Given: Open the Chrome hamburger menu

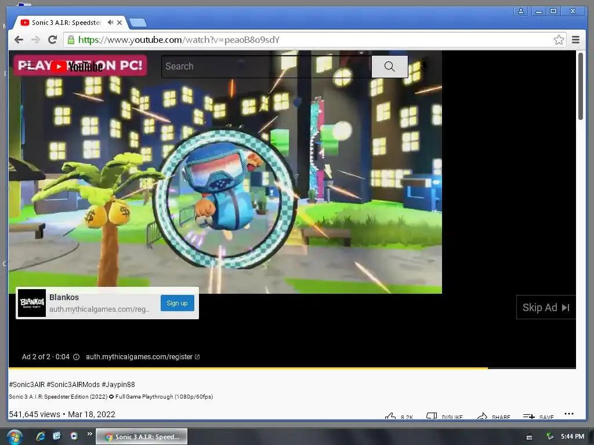Looking at the screenshot, I should coord(575,40).
